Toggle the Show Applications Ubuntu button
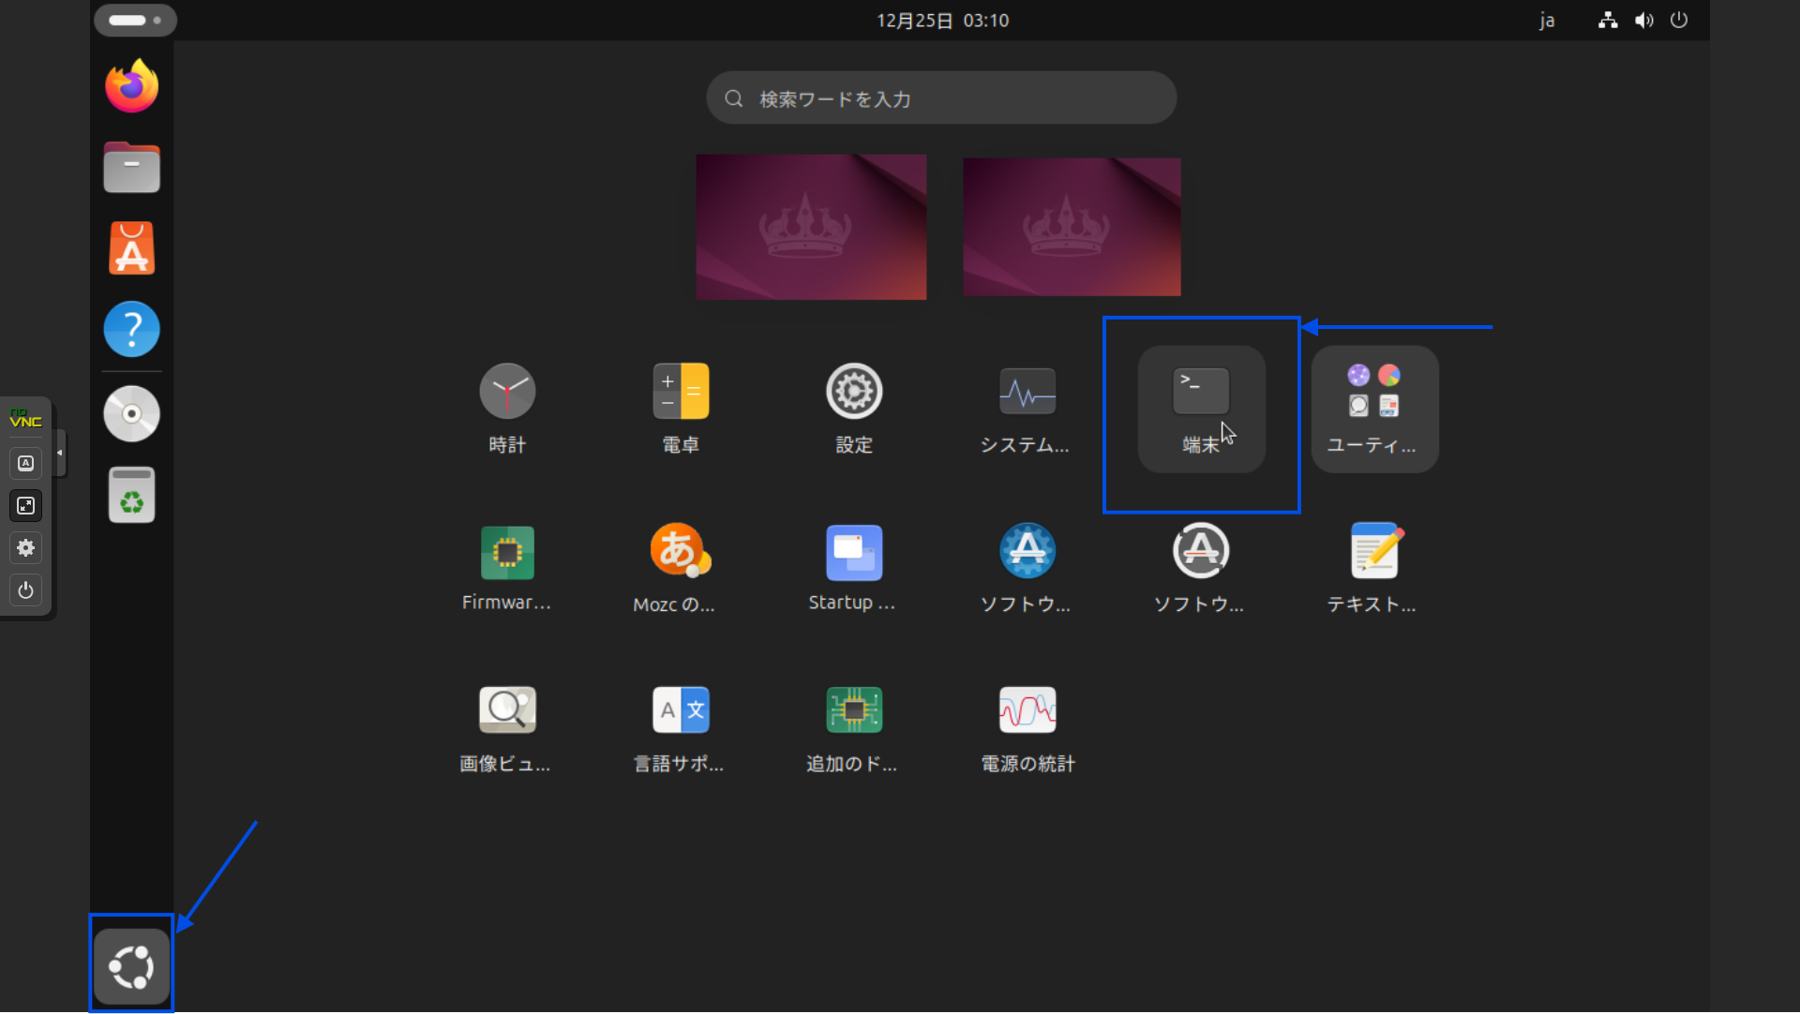The height and width of the screenshot is (1014, 1800). [x=131, y=966]
